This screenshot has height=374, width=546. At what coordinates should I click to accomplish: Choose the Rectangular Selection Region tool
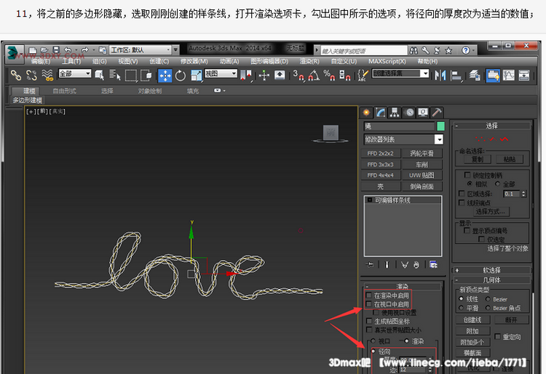tap(130, 75)
